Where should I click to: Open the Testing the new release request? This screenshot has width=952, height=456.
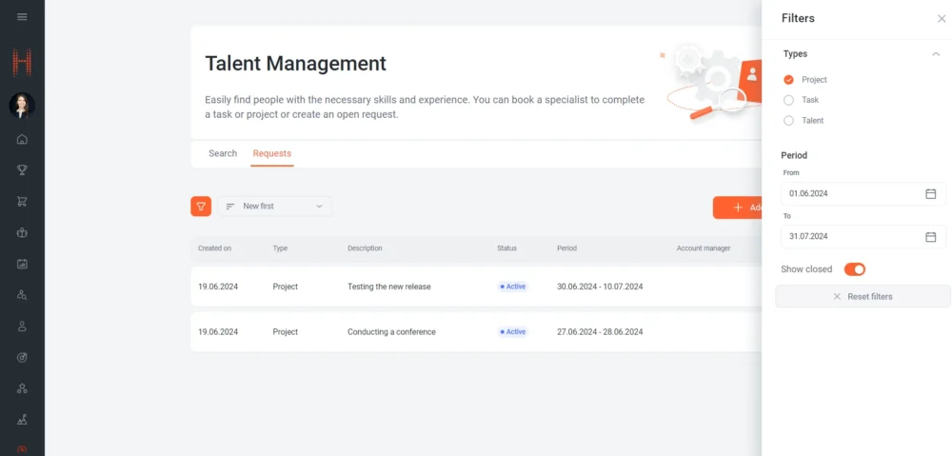tap(388, 287)
